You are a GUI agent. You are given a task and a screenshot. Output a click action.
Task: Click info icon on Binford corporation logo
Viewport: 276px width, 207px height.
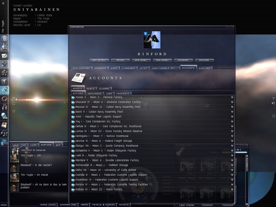(146, 34)
